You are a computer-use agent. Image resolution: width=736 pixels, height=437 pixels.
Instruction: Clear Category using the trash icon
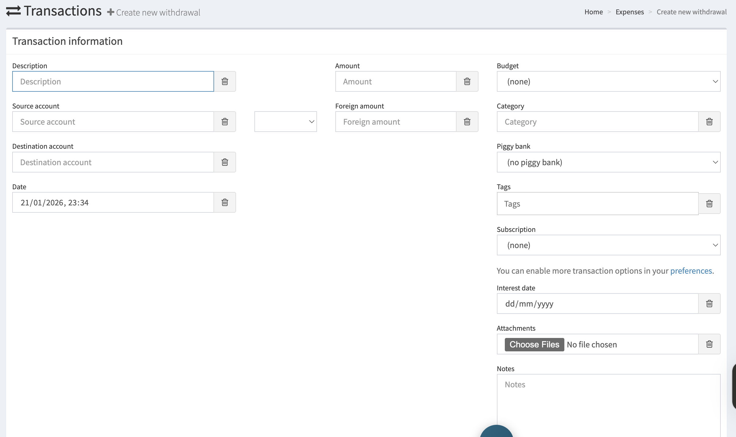[709, 121]
